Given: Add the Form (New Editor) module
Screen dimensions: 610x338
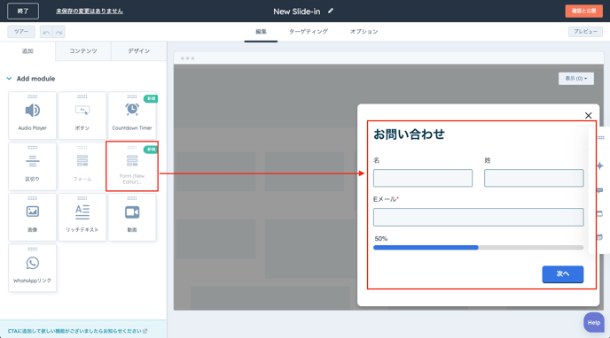Looking at the screenshot, I should pyautogui.click(x=132, y=166).
